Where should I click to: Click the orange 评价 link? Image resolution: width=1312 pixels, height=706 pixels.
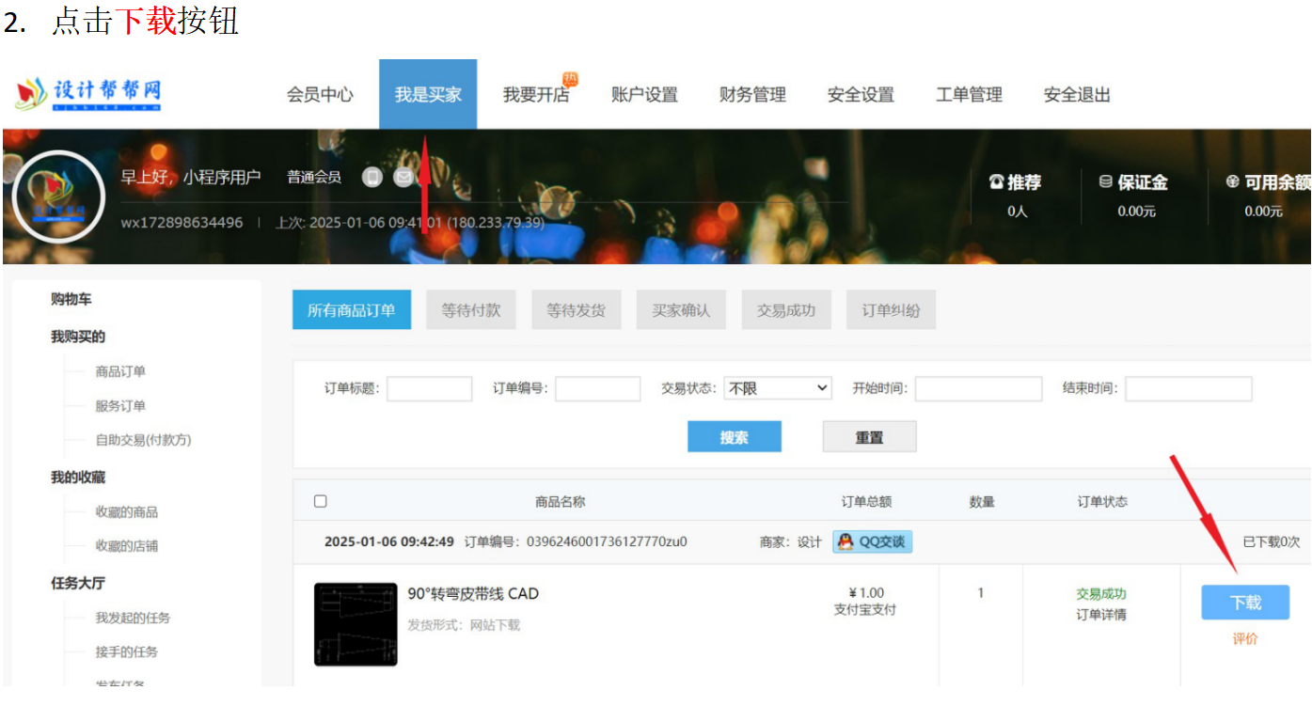tap(1244, 639)
